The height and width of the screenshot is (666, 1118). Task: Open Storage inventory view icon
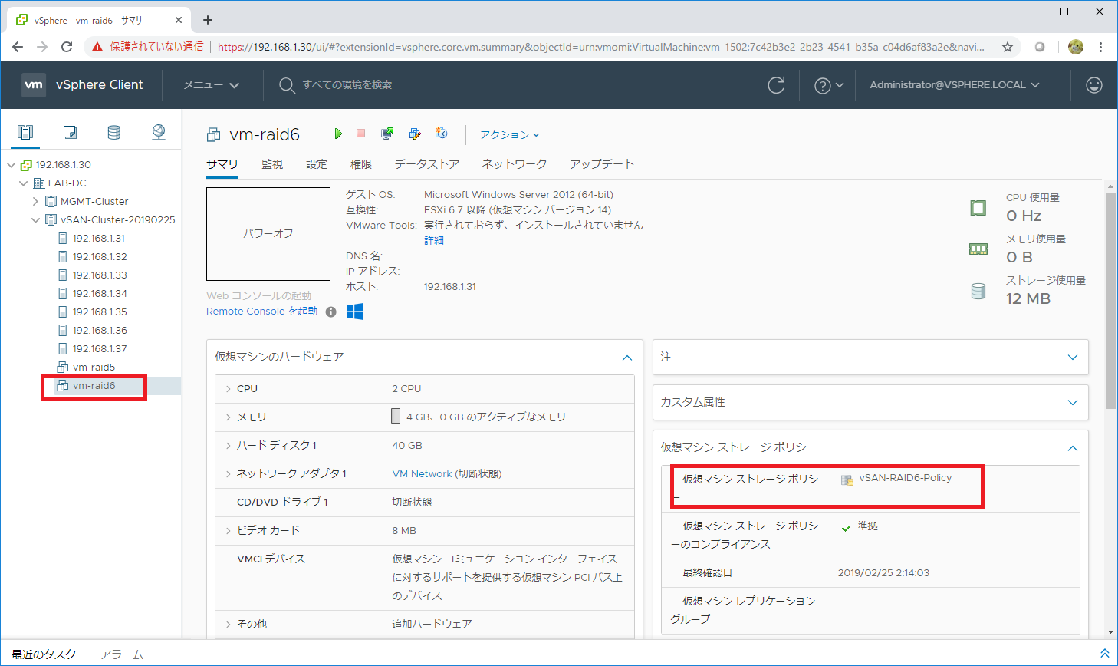(x=114, y=132)
